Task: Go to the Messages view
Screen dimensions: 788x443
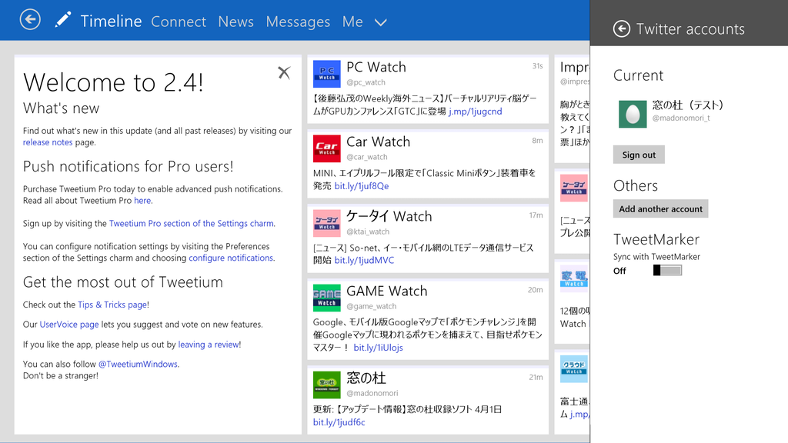Action: click(x=298, y=22)
